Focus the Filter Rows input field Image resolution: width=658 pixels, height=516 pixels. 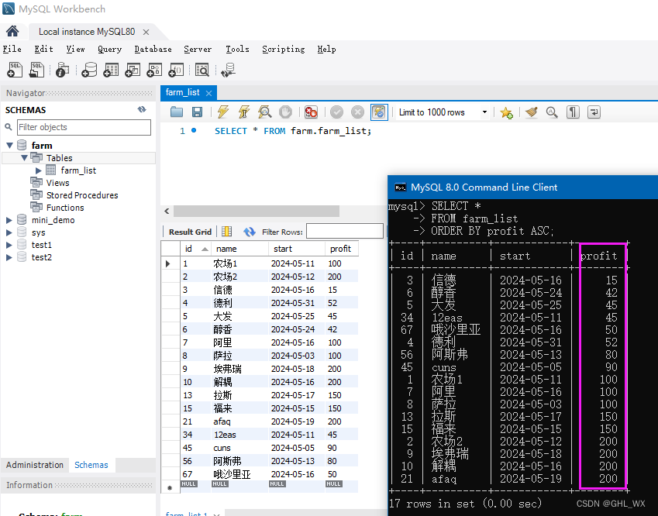click(345, 231)
